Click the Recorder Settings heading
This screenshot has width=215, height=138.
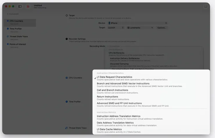77,39
